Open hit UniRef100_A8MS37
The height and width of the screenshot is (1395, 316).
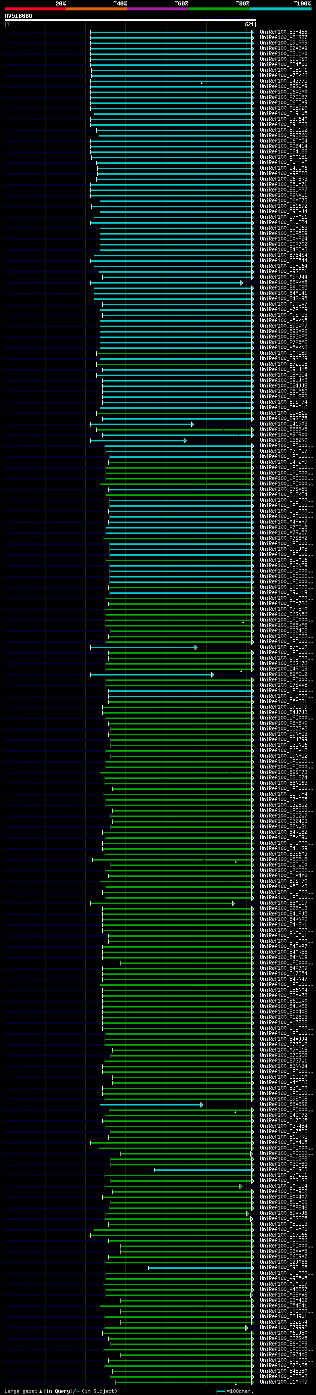(x=283, y=38)
